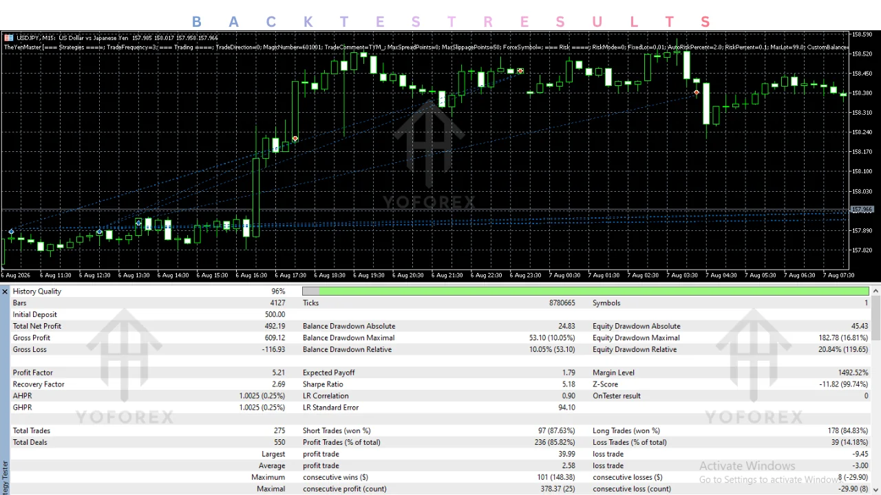
Task: Click the consecutive wins value 101 (148.38)
Action: (555, 478)
